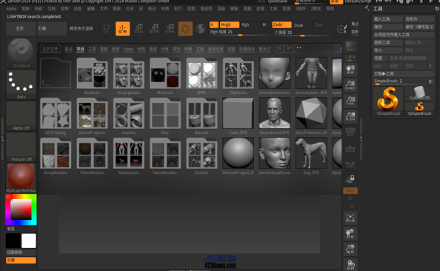The image size is (440, 271).
Task: Open the 文件 (File) menu
Action: pyautogui.click(x=104, y=9)
